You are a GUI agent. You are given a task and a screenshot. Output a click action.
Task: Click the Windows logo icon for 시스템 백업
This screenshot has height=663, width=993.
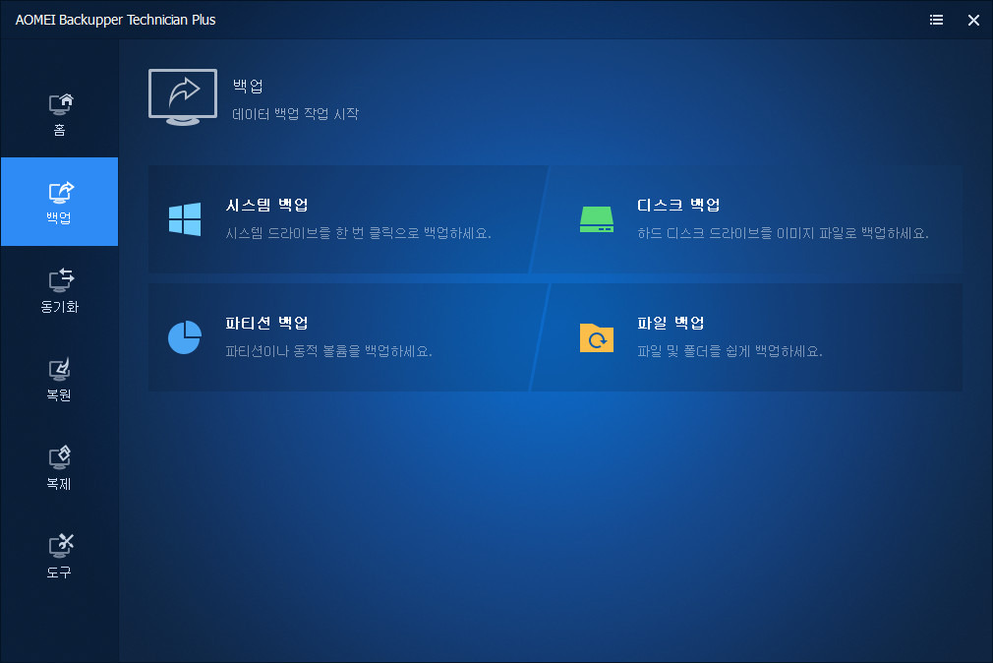pyautogui.click(x=185, y=219)
